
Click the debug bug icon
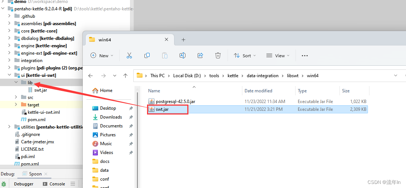4,184
